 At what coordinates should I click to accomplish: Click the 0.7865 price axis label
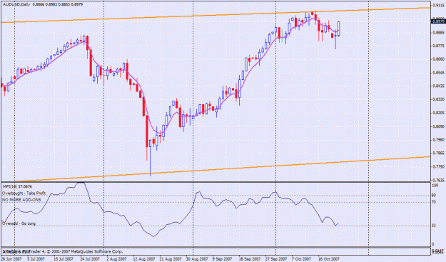[439, 153]
